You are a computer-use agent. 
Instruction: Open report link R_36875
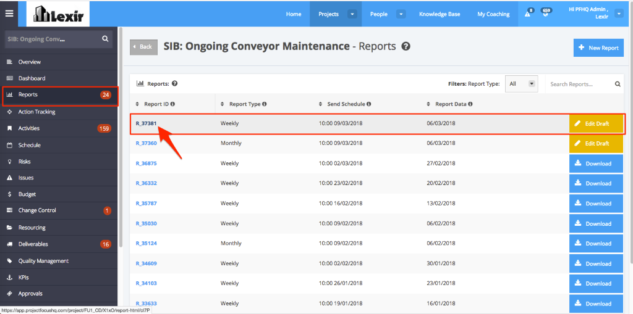(x=146, y=163)
